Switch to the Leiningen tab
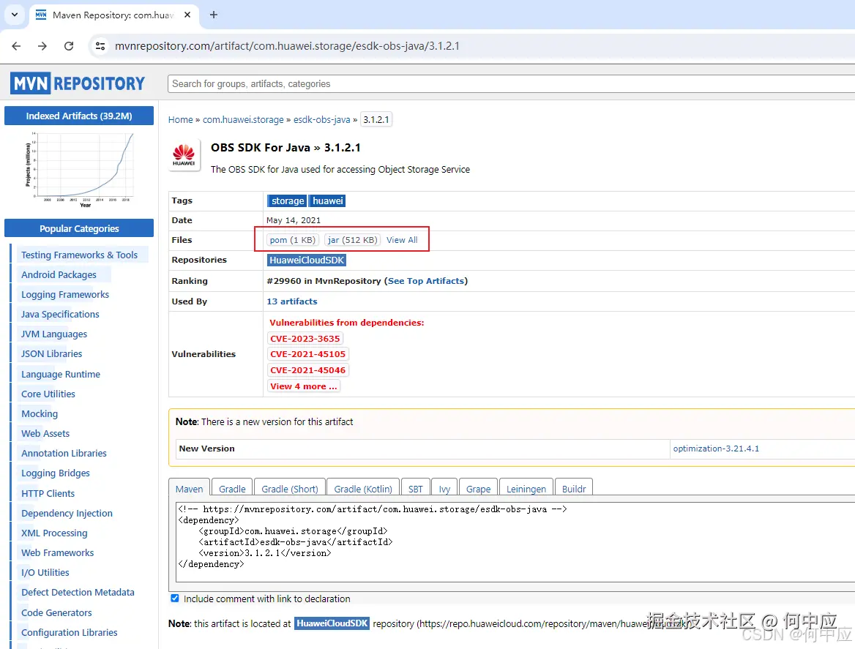The width and height of the screenshot is (855, 649). [526, 489]
